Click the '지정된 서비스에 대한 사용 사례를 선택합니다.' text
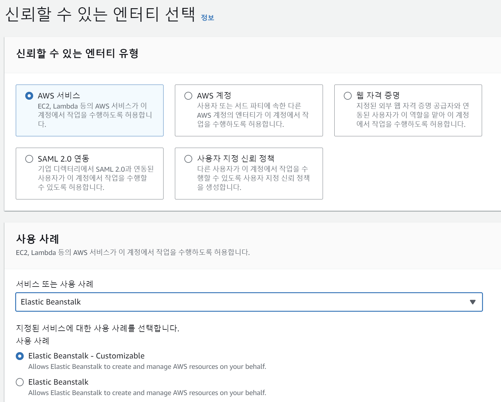501x402 pixels. [x=98, y=328]
